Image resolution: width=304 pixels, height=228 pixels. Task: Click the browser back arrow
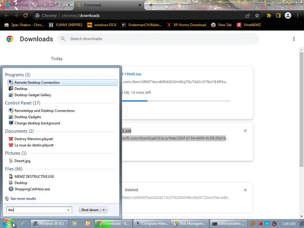tap(7, 15)
